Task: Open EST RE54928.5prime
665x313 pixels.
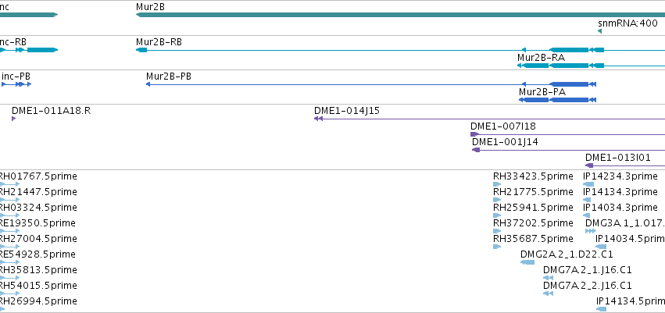Action: tap(38, 254)
